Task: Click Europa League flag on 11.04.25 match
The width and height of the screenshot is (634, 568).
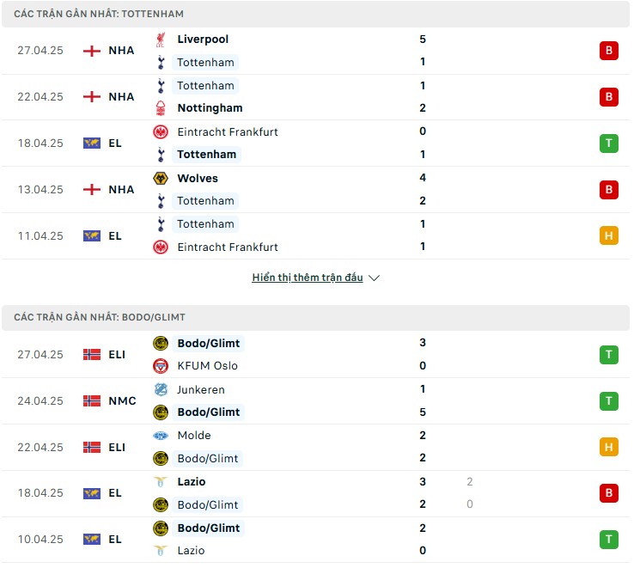Action: 92,235
